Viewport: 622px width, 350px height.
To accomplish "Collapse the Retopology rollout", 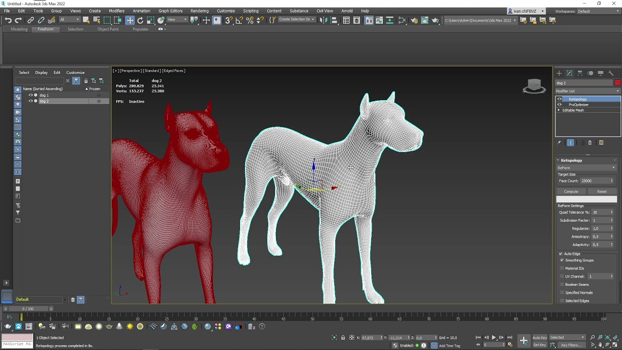I will pos(558,160).
